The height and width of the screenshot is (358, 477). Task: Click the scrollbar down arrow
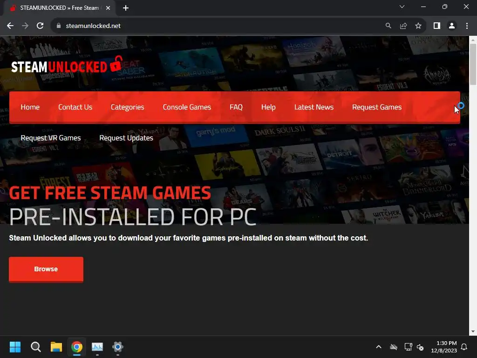coord(473,331)
